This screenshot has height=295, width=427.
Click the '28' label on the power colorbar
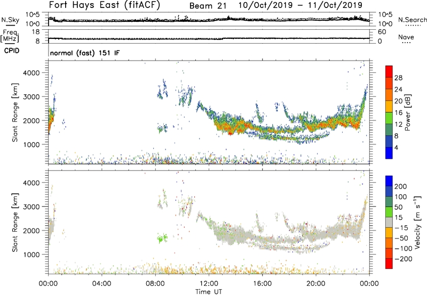398,78
